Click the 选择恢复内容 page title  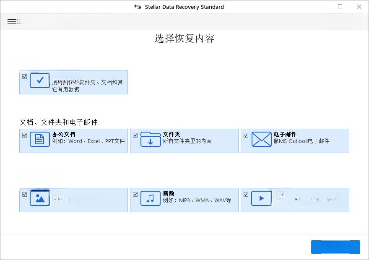(184, 38)
